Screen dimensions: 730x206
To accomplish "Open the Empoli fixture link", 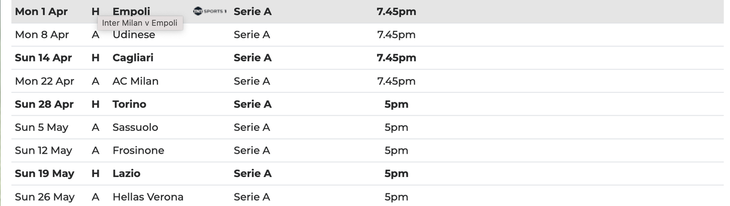I will (x=132, y=11).
